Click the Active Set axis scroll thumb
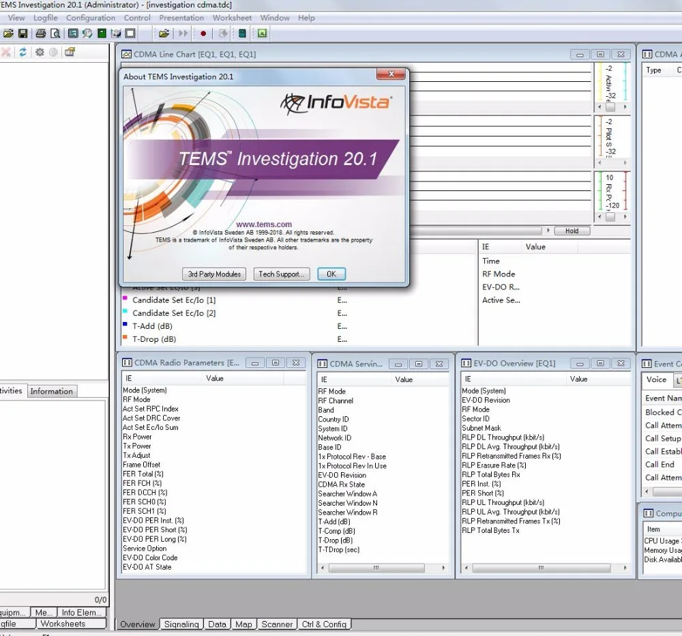The image size is (682, 636). (x=610, y=107)
